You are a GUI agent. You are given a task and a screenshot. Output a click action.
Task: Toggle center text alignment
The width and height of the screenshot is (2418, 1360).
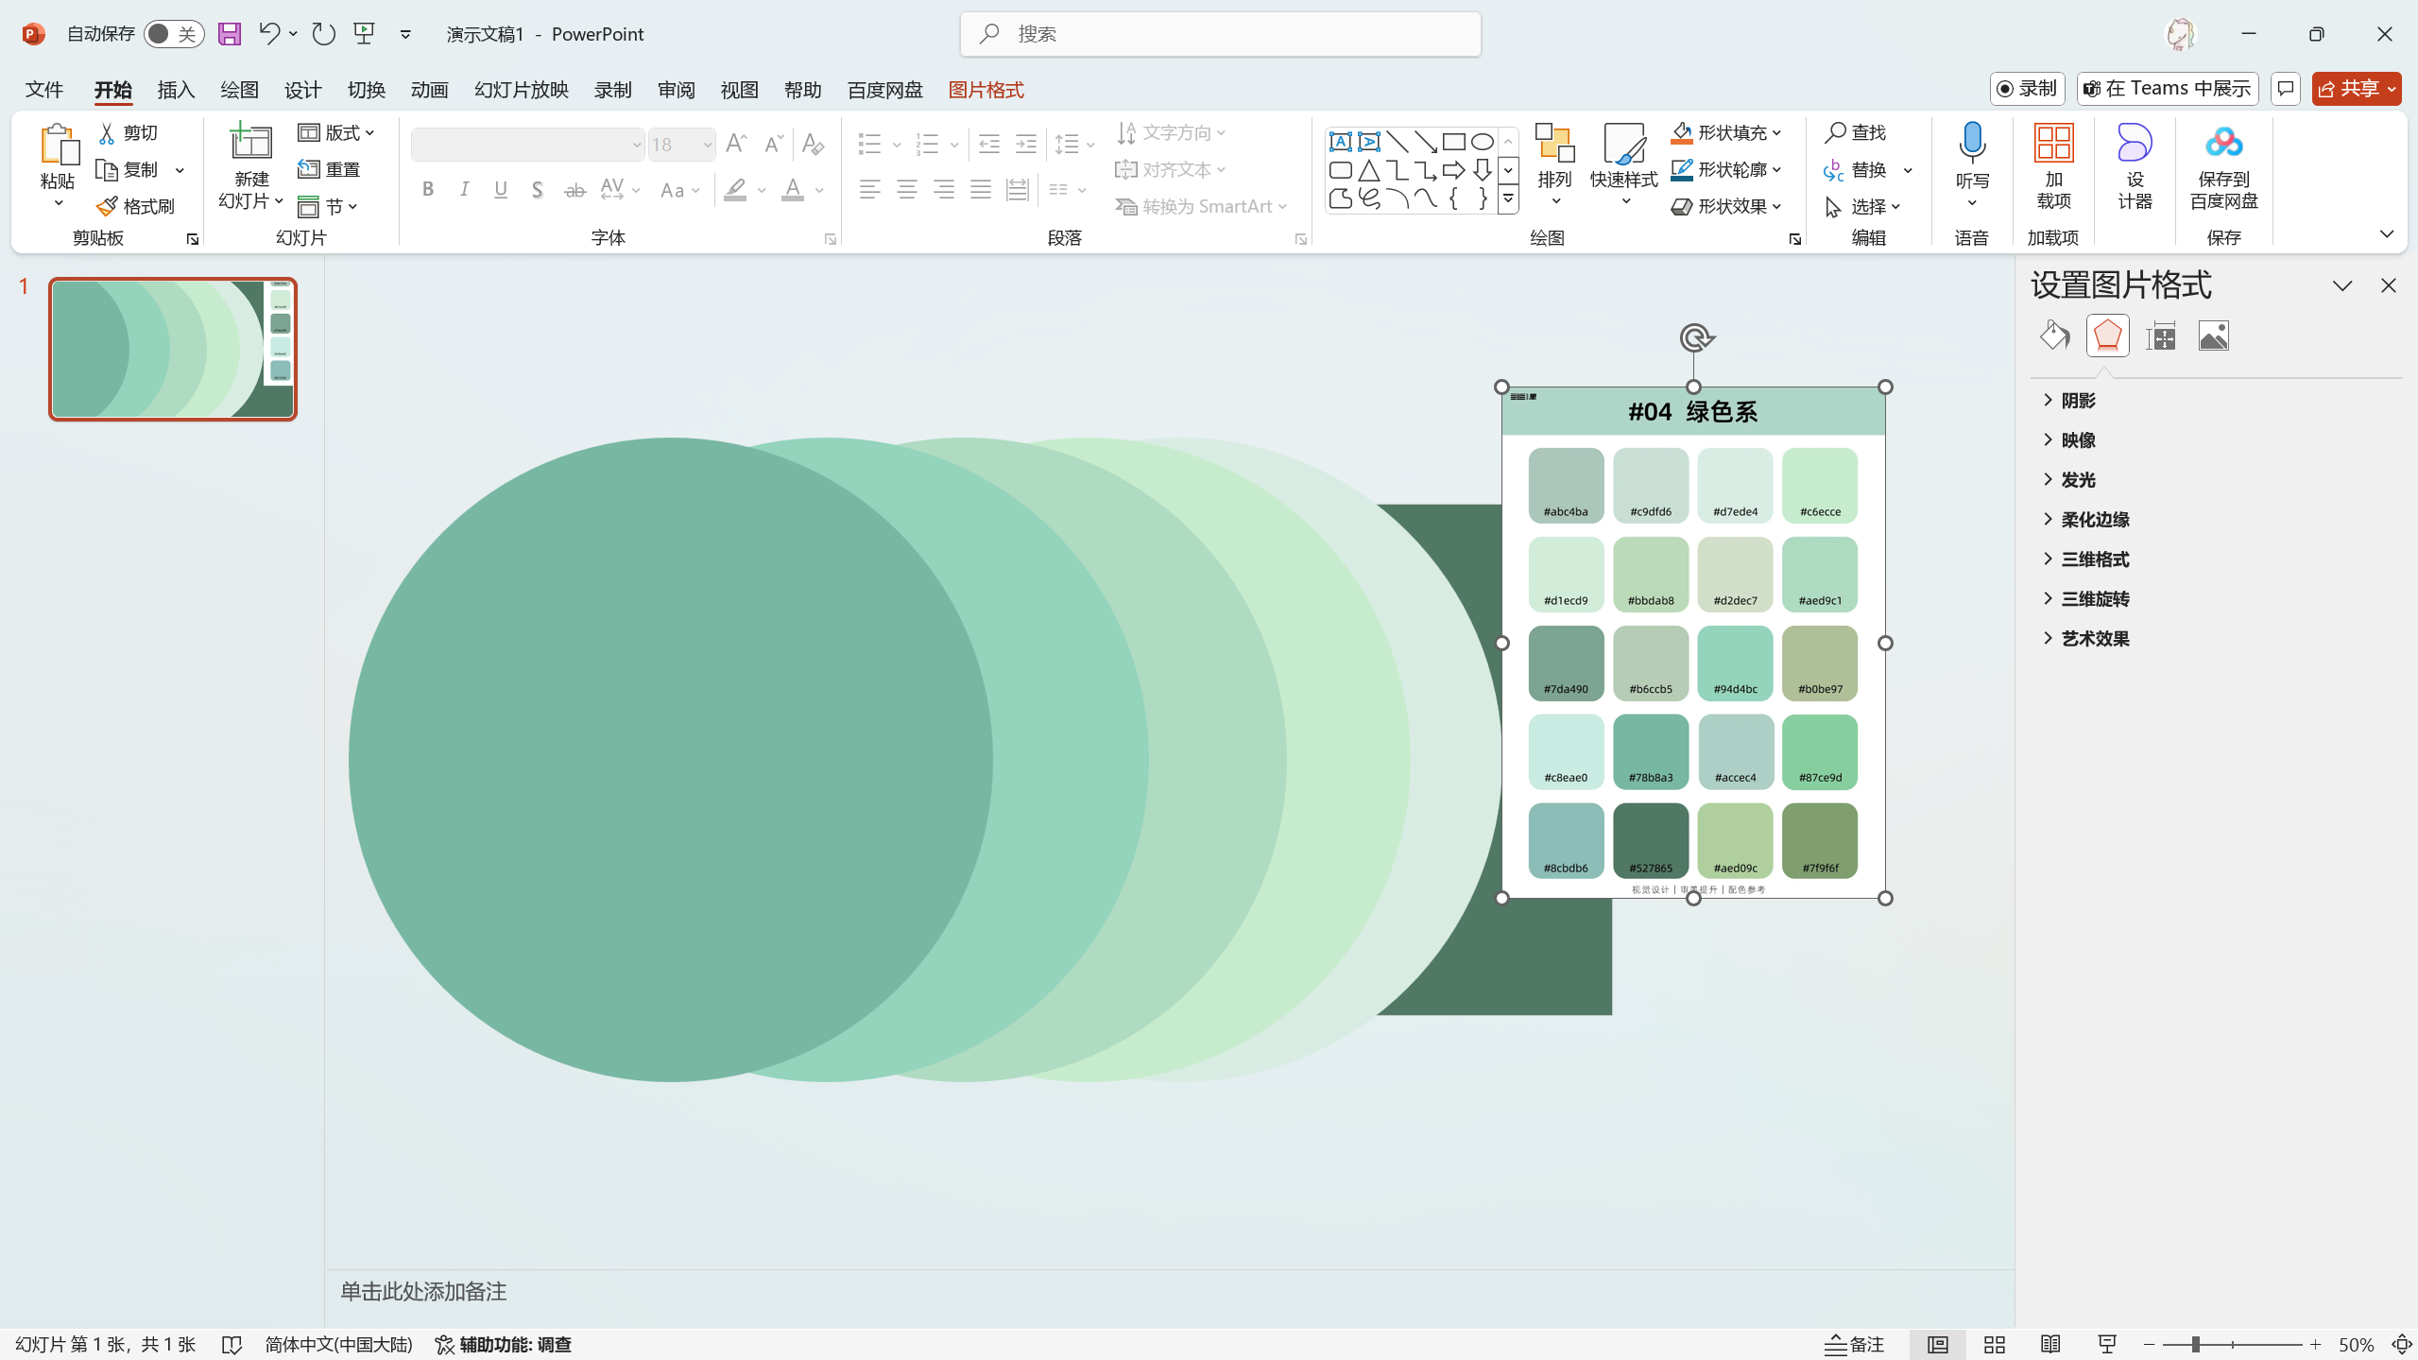[907, 190]
